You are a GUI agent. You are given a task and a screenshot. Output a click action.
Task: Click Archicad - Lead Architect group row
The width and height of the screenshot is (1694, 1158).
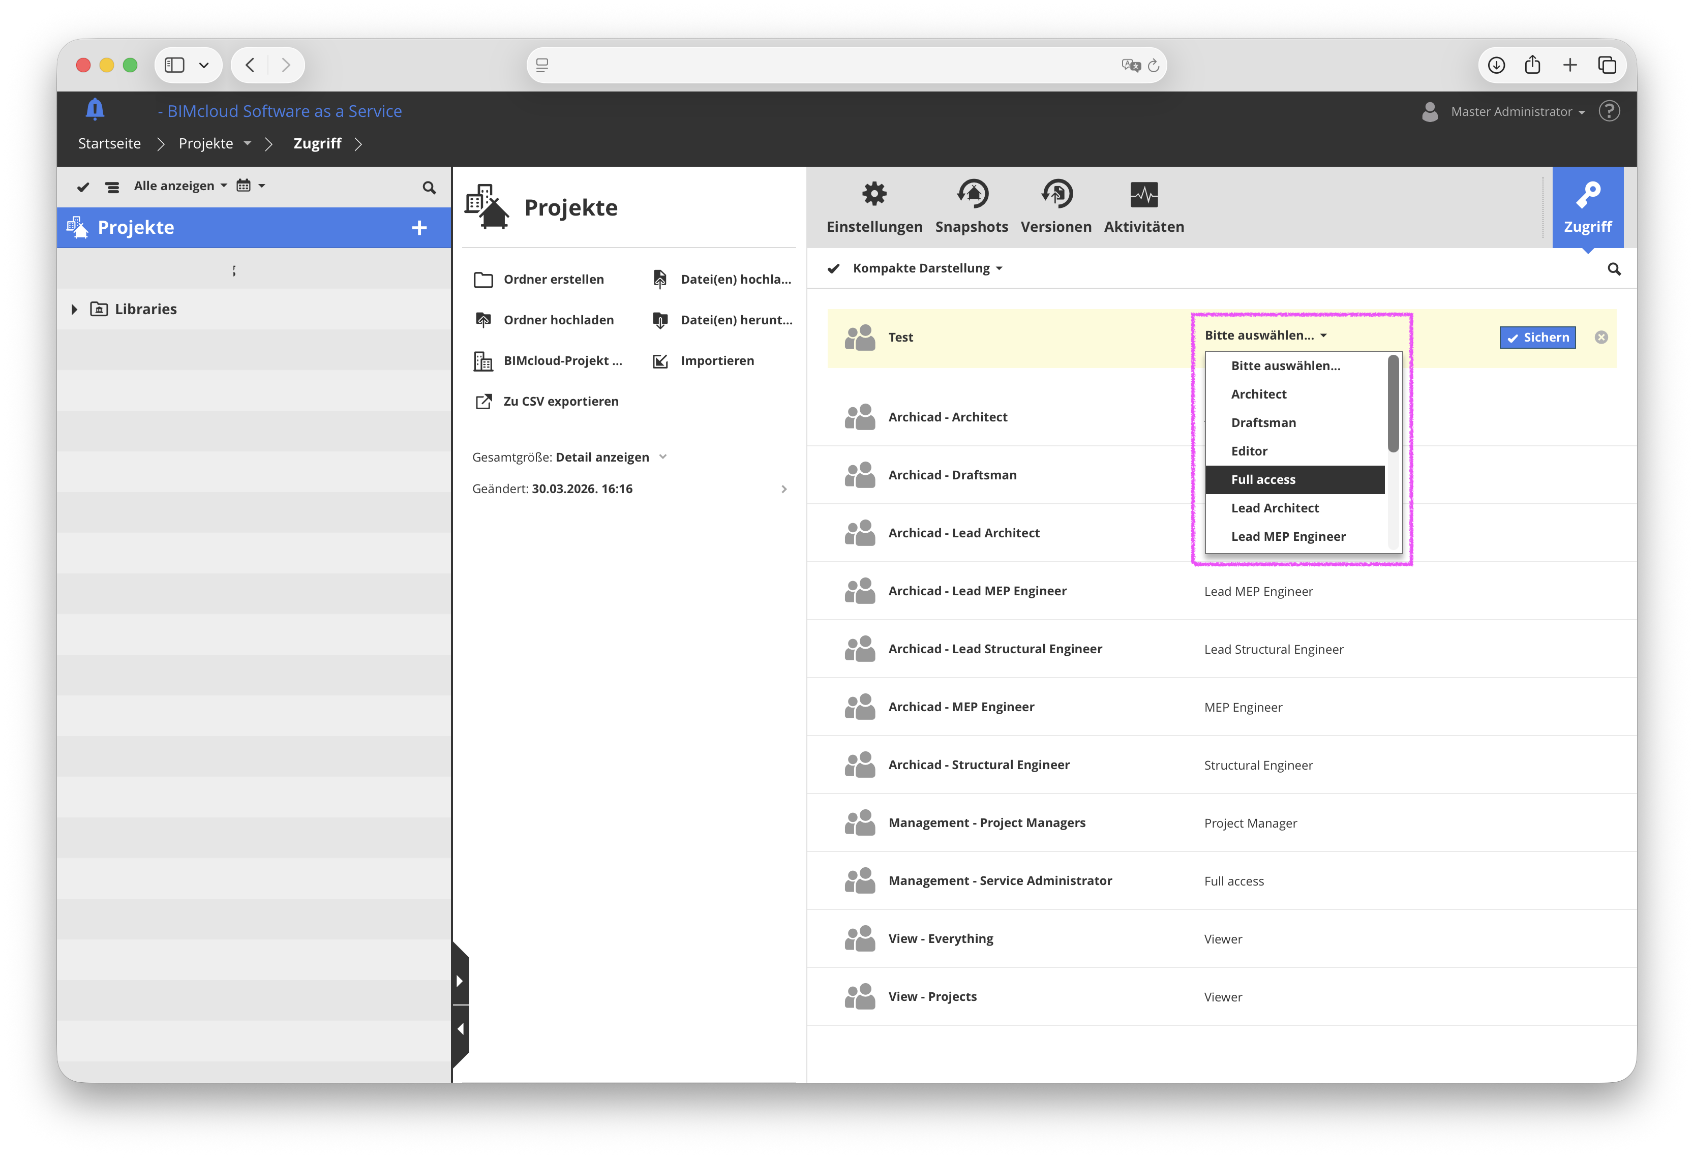pyautogui.click(x=1222, y=533)
